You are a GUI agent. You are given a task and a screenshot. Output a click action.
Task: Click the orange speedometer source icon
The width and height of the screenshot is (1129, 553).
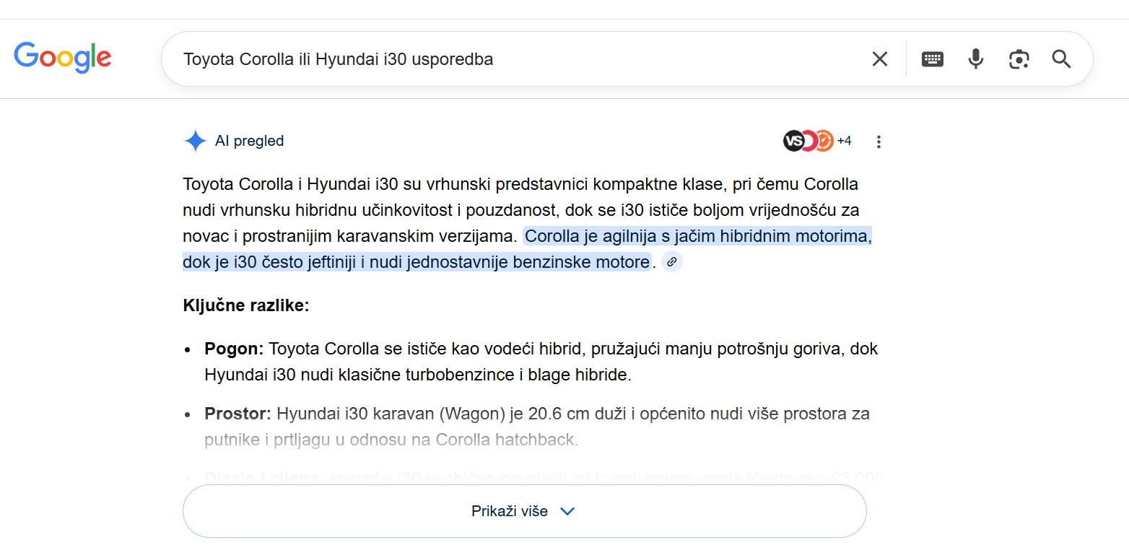pyautogui.click(x=825, y=139)
